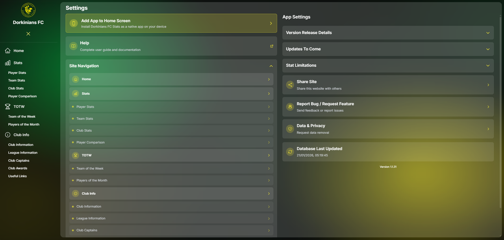Expand Version Release Details section

(488, 33)
